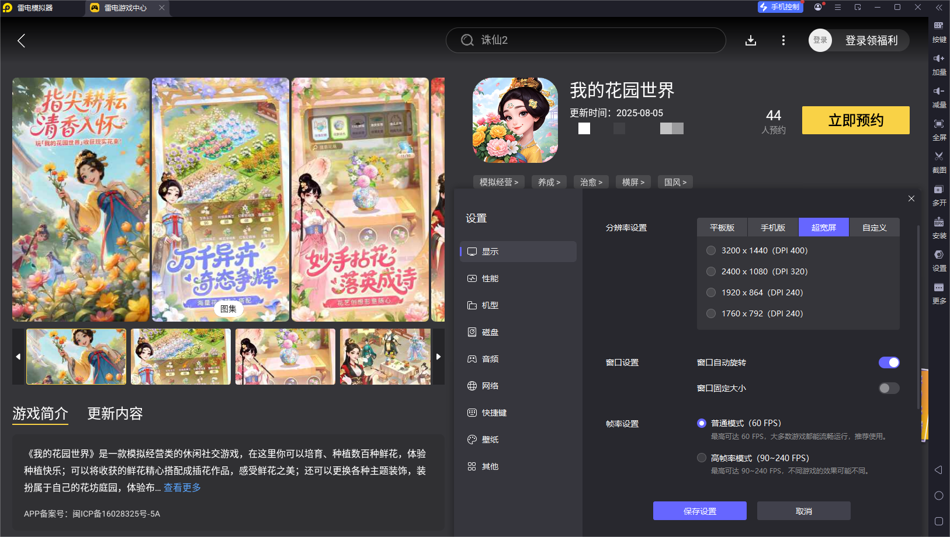Click the search field showing 诛仙2
The image size is (950, 537).
pyautogui.click(x=586, y=40)
